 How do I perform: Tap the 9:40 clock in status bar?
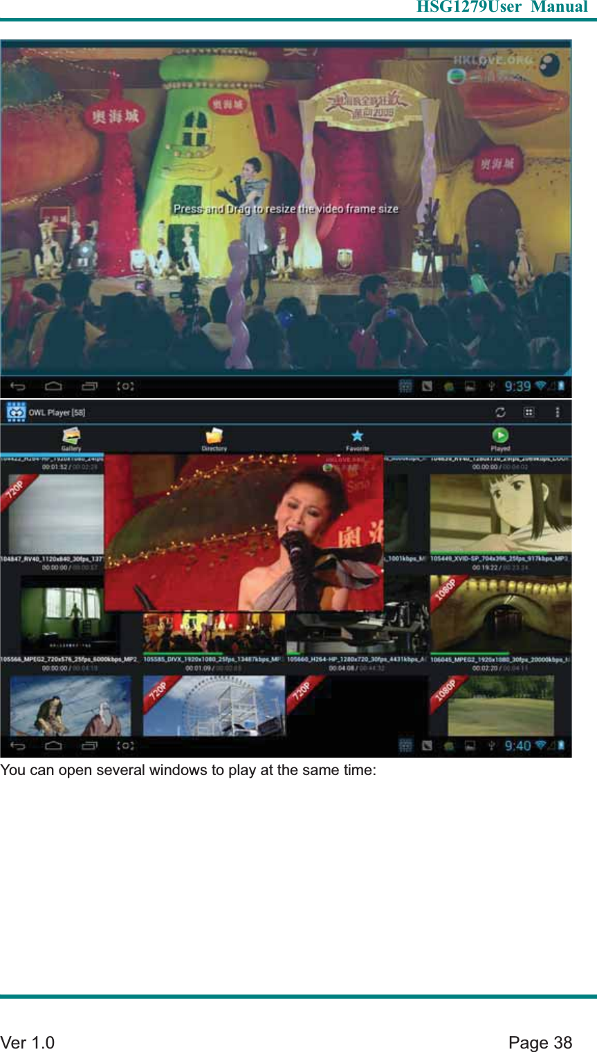pyautogui.click(x=517, y=746)
